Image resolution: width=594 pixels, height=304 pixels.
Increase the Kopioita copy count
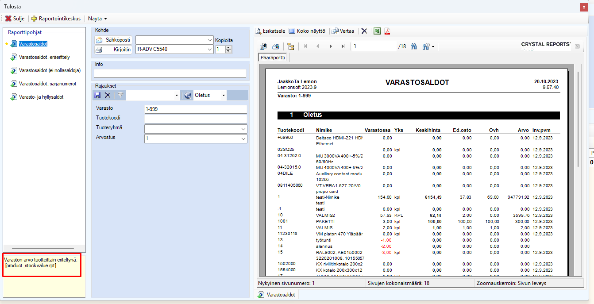click(228, 47)
